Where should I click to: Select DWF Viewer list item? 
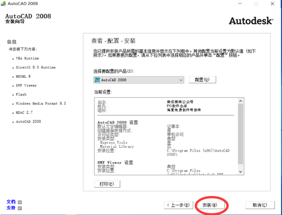[x=26, y=85]
